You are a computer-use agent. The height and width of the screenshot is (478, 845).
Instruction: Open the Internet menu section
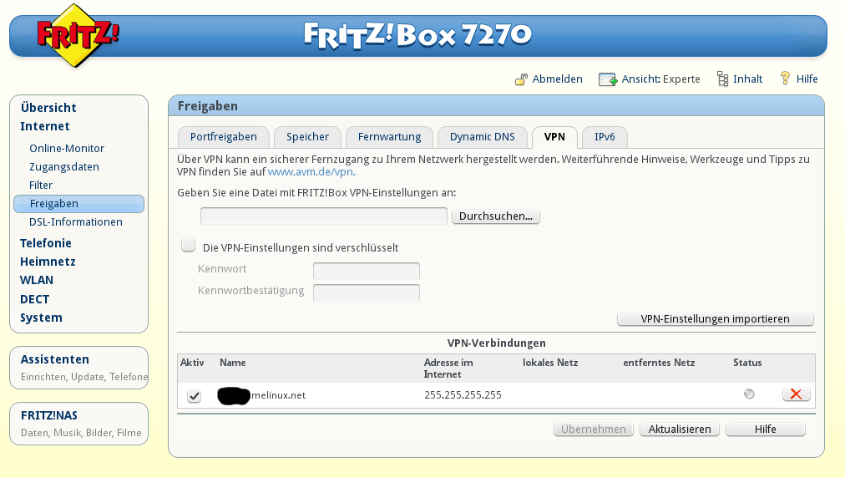pyautogui.click(x=45, y=126)
